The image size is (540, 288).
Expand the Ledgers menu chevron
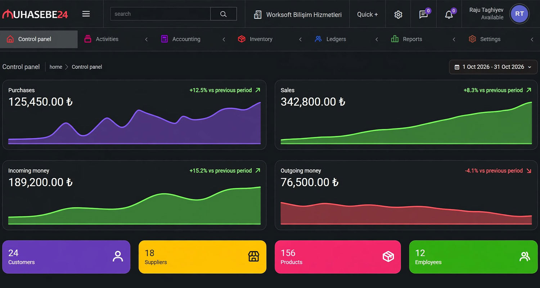377,39
